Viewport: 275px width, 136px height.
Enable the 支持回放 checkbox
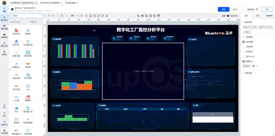point(244,47)
